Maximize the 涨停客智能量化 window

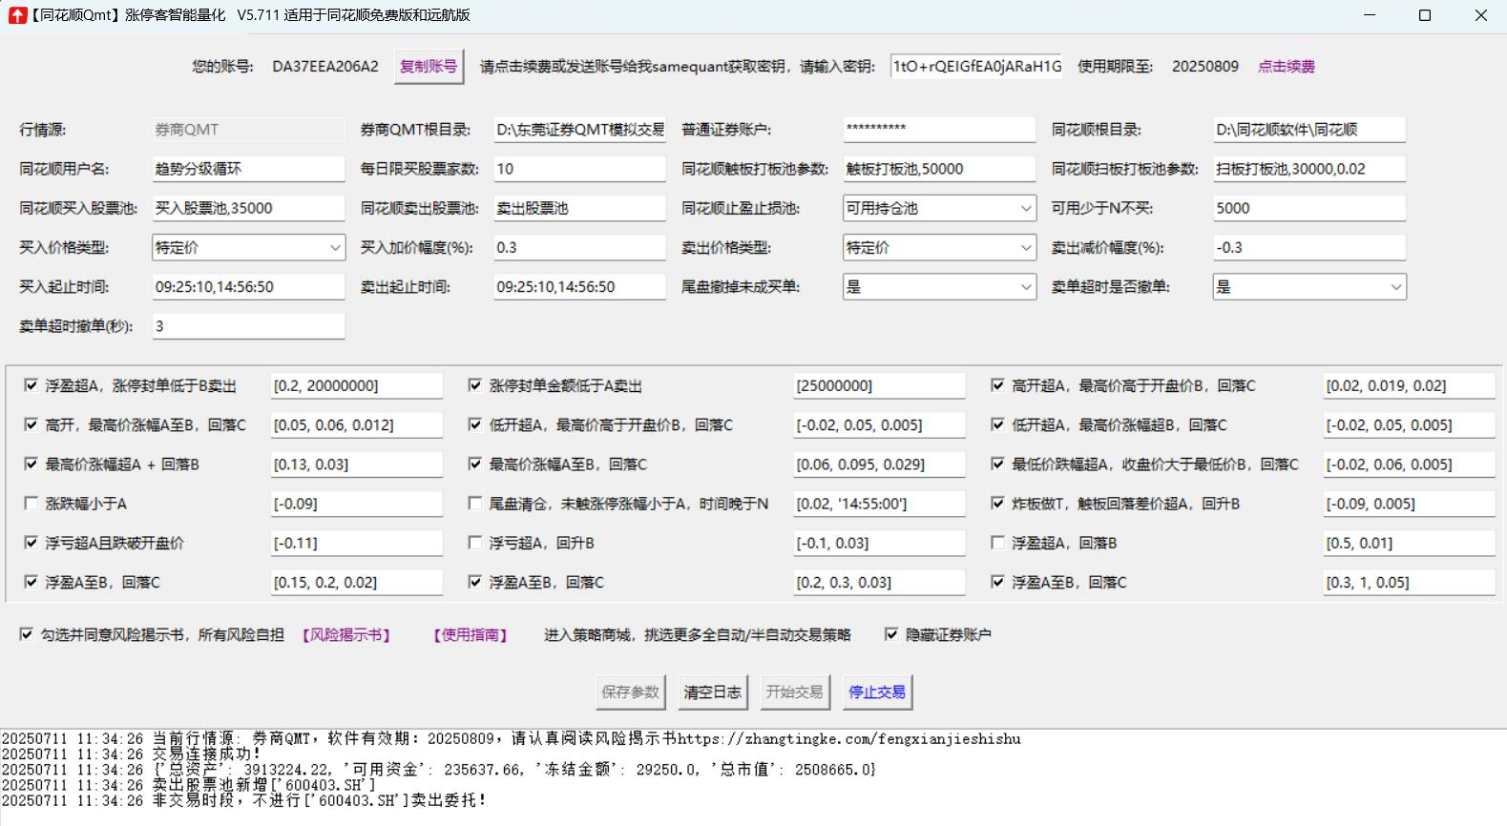(x=1425, y=15)
